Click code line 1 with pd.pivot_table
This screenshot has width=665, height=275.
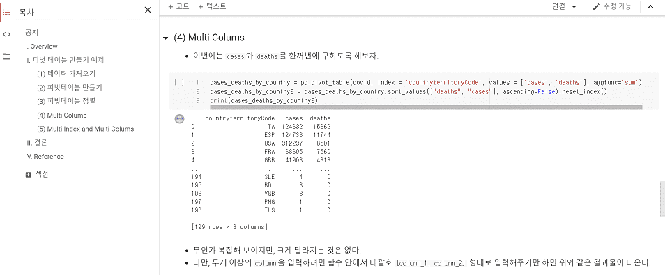coord(426,82)
